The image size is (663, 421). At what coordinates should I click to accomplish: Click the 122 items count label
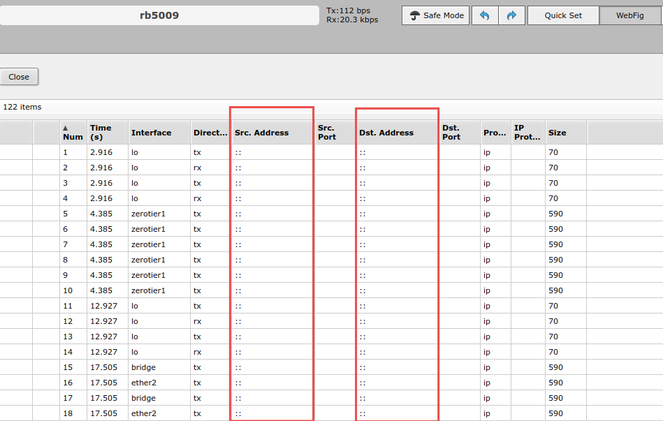coord(22,107)
